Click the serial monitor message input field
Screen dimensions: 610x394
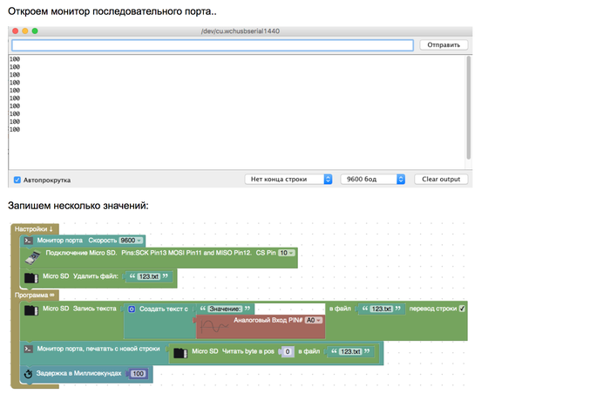coord(213,44)
